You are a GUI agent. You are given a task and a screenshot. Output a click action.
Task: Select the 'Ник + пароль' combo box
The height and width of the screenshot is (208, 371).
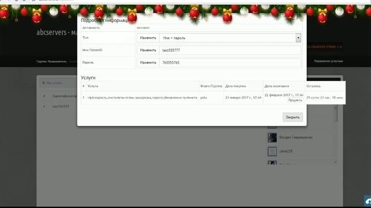230,38
